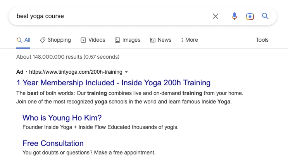Expand the Tools filter options
The image size is (288, 166).
[262, 40]
